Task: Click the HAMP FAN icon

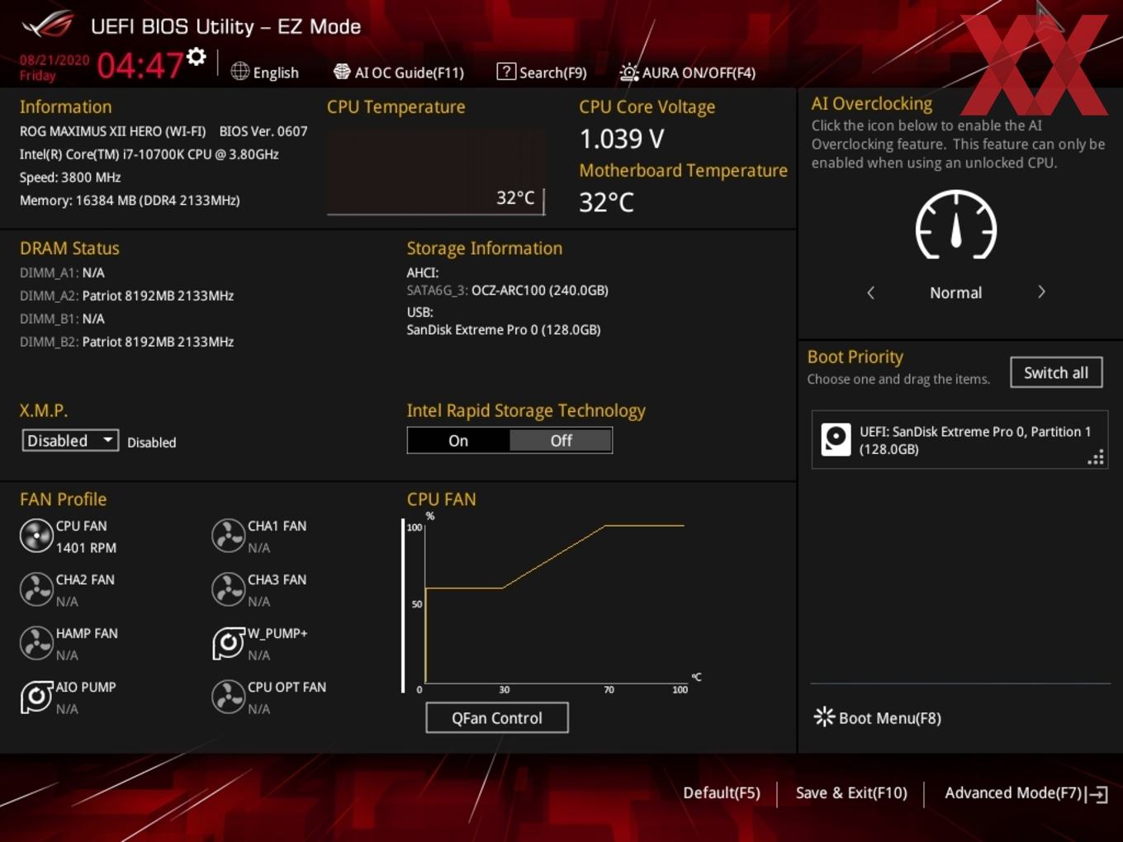Action: click(x=36, y=643)
